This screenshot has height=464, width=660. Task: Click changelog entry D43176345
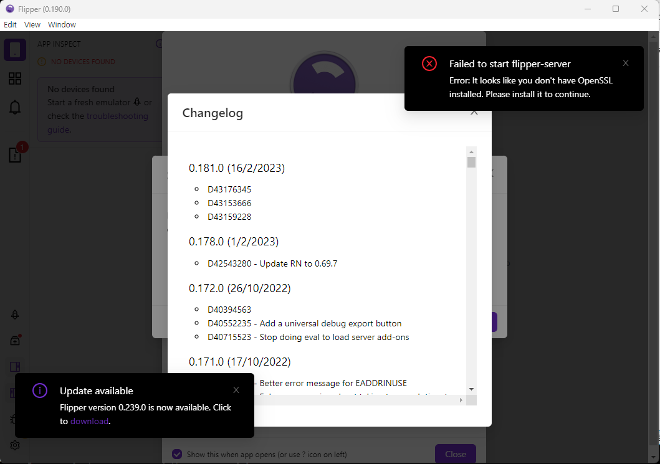[x=229, y=189]
